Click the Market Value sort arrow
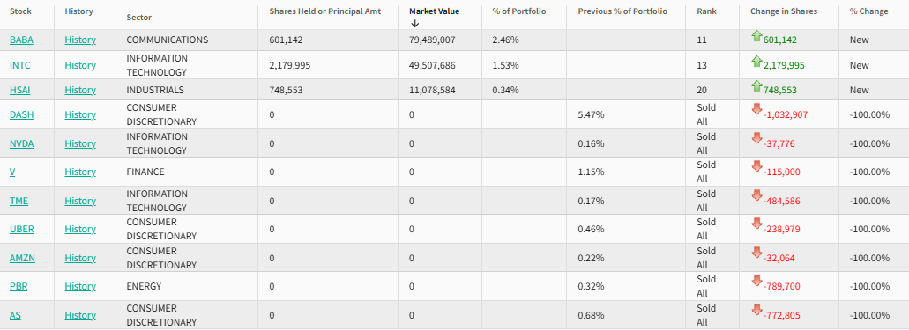 pos(414,24)
